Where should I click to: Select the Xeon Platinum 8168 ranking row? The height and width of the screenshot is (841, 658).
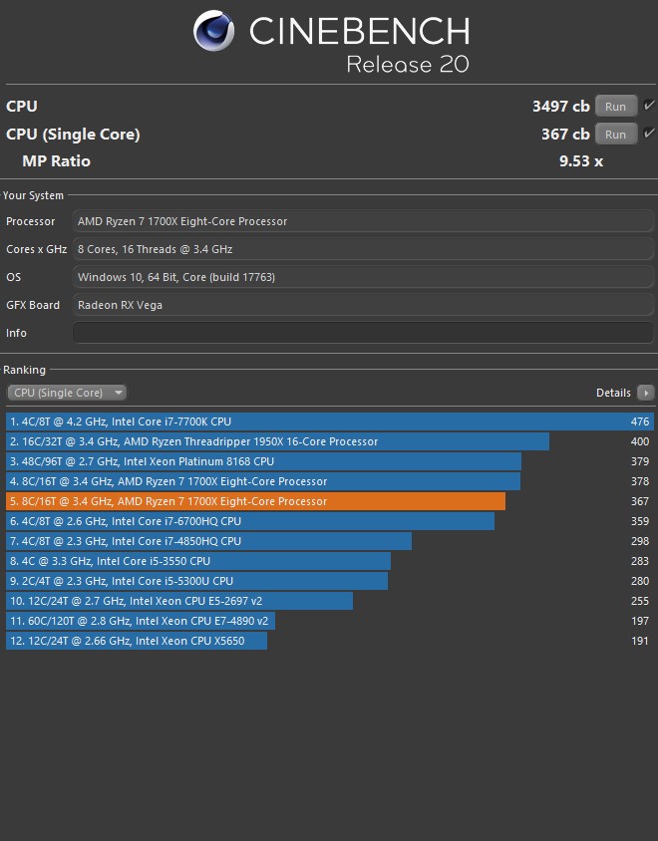[x=330, y=461]
